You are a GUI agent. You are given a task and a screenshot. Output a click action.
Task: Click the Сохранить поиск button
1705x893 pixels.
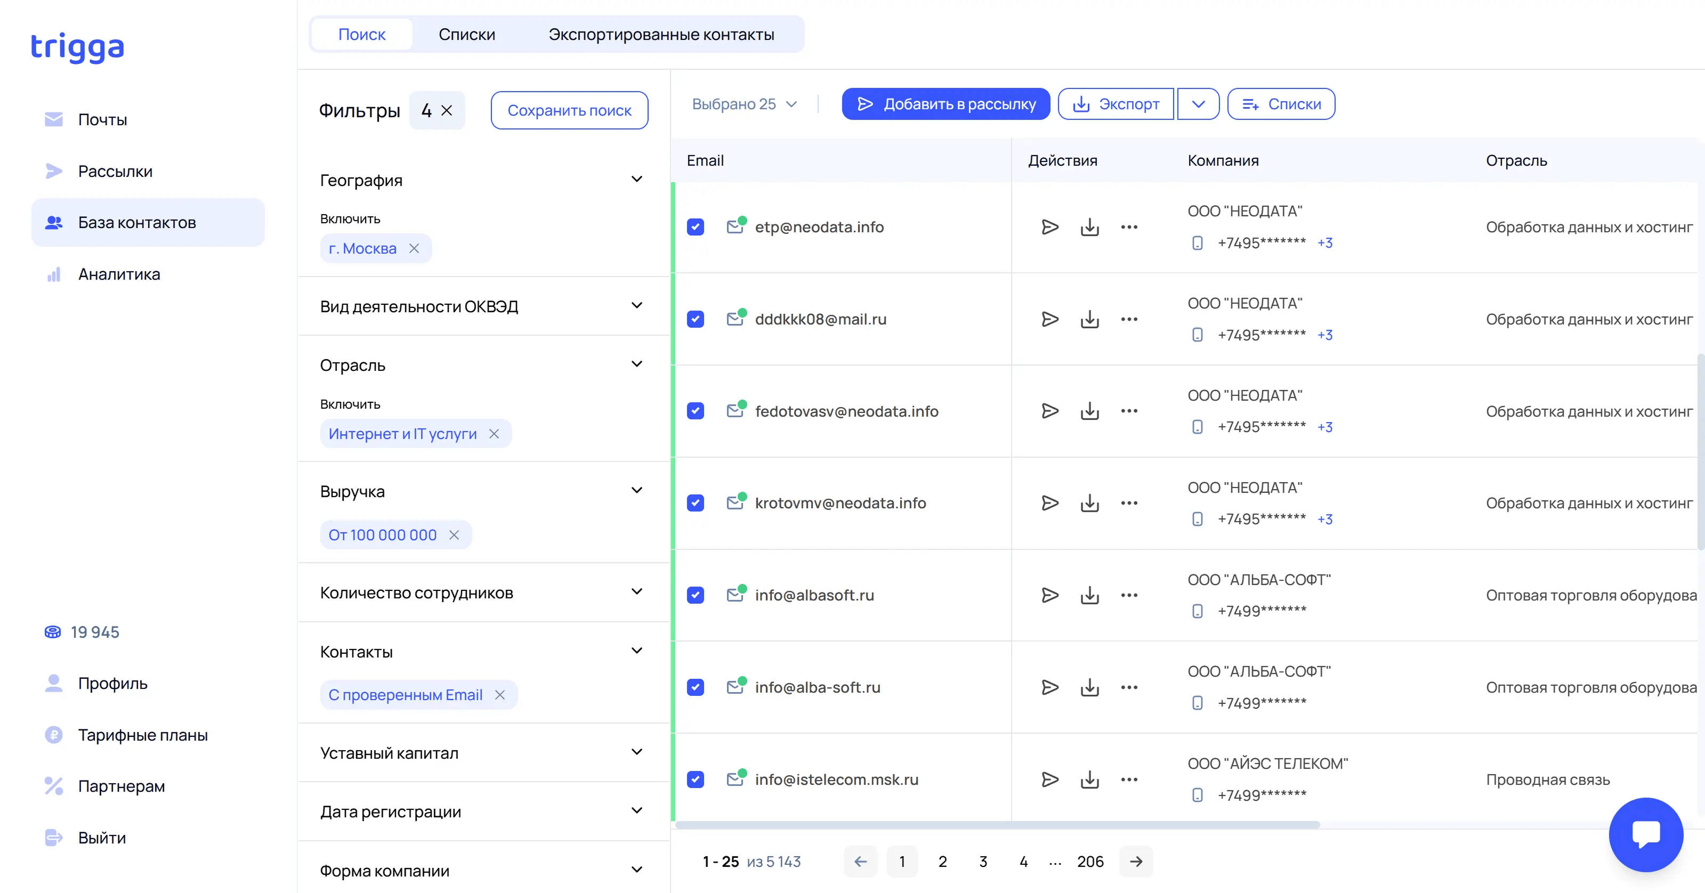pos(569,110)
